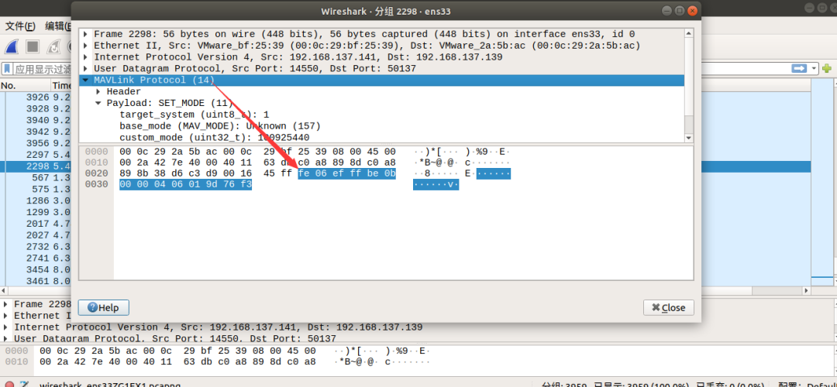
Task: Sort by the No. column header
Action: click(25, 85)
